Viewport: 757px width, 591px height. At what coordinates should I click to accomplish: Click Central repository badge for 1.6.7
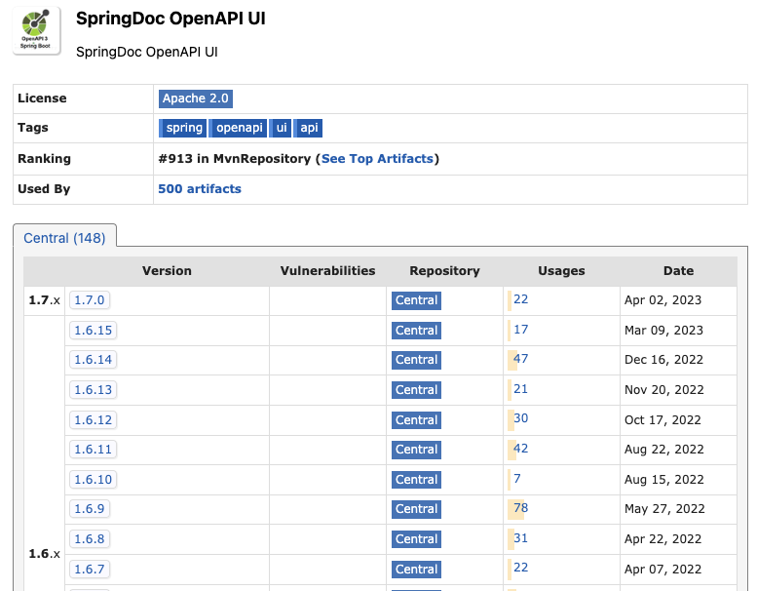tap(416, 570)
